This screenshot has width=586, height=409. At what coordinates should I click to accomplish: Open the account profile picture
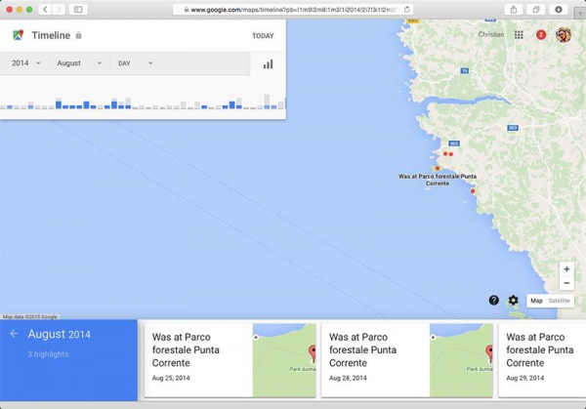[564, 35]
